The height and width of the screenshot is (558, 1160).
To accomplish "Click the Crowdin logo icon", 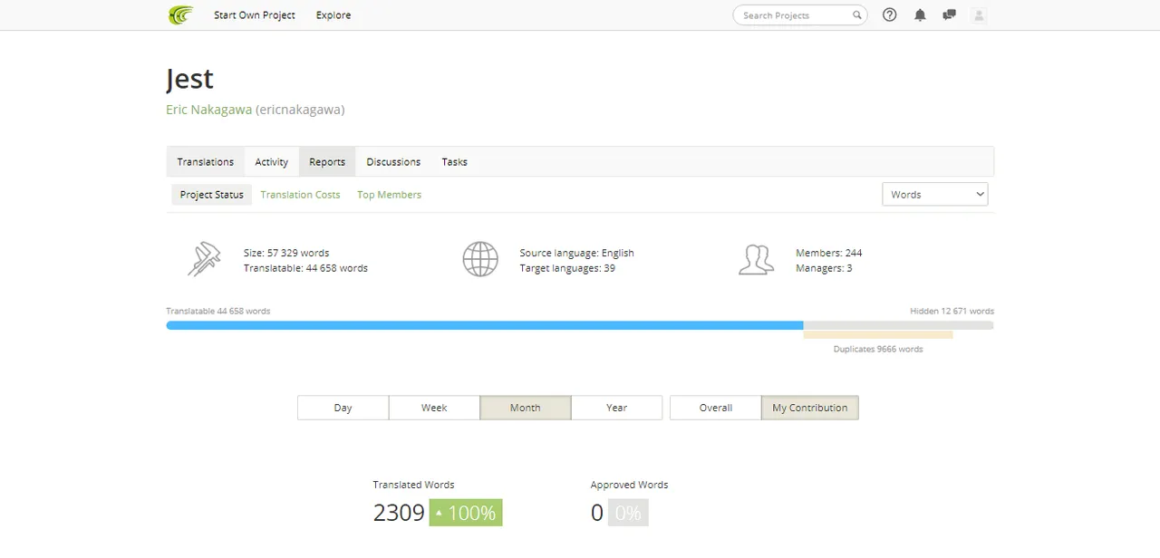I will 180,14.
